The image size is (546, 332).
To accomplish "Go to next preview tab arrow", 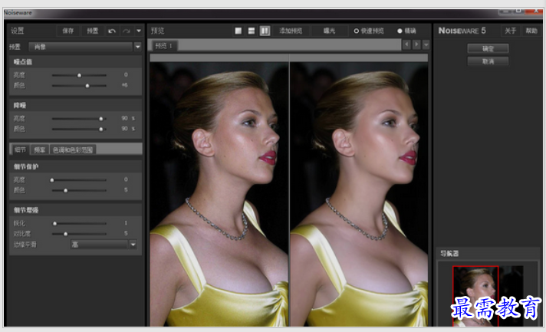I will tap(416, 45).
